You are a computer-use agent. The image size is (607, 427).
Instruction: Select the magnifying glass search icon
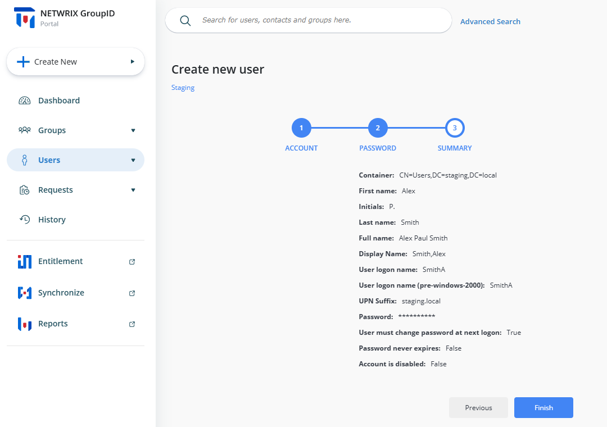[x=185, y=20]
